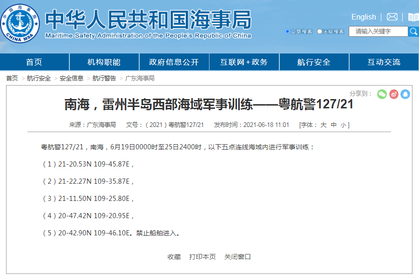Focus the keyword search input field
The height and width of the screenshot is (280, 419).
pyautogui.click(x=378, y=32)
